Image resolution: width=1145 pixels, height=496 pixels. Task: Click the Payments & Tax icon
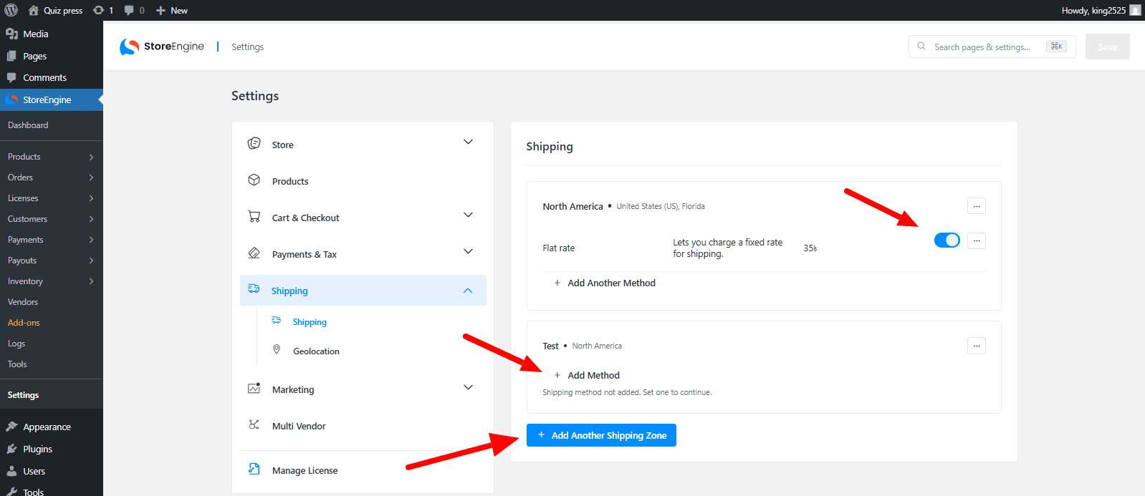(x=254, y=253)
